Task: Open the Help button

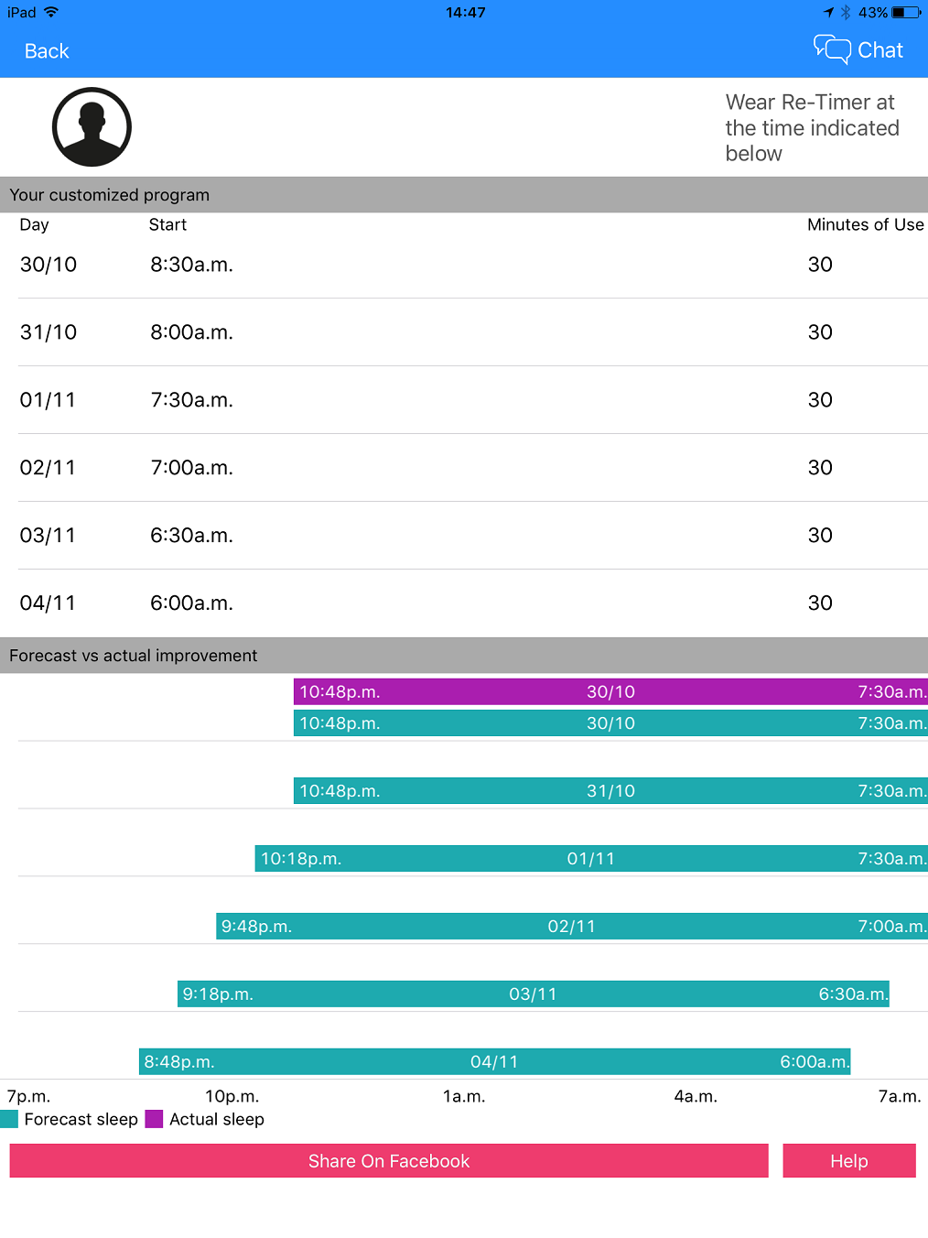Action: pyautogui.click(x=849, y=1161)
